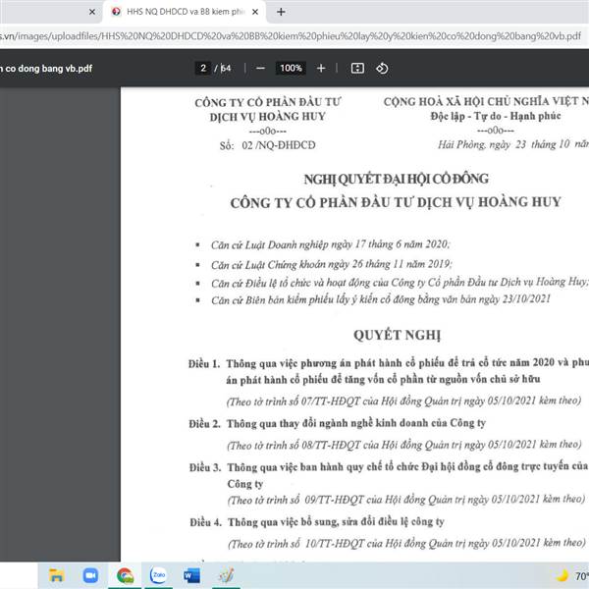Click the 'Điều 4.' label
This screenshot has width=589, height=589.
pyautogui.click(x=206, y=522)
